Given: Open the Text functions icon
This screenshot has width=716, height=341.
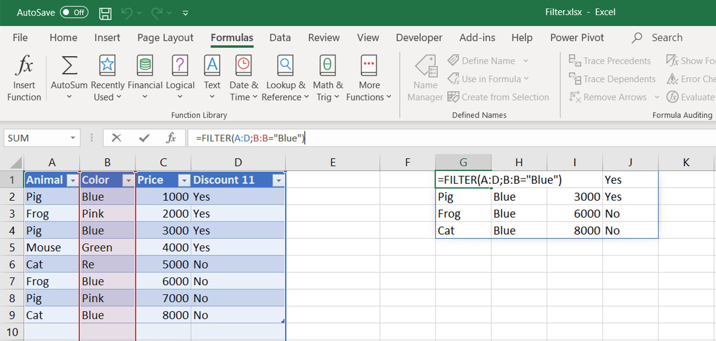Looking at the screenshot, I should point(212,65).
